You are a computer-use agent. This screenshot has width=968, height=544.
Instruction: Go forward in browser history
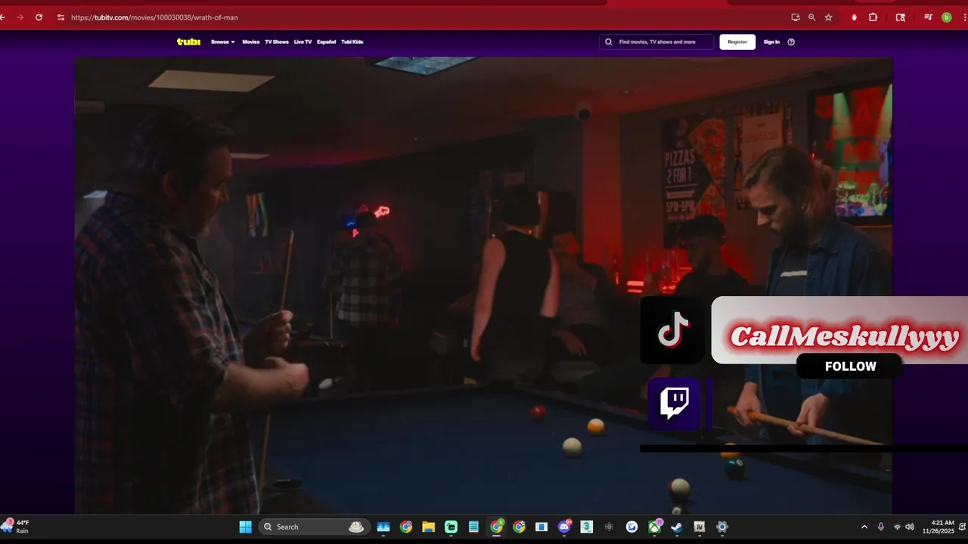point(20,17)
